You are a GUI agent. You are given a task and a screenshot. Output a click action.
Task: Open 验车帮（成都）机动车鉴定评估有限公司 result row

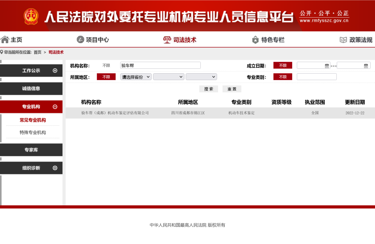(115, 113)
